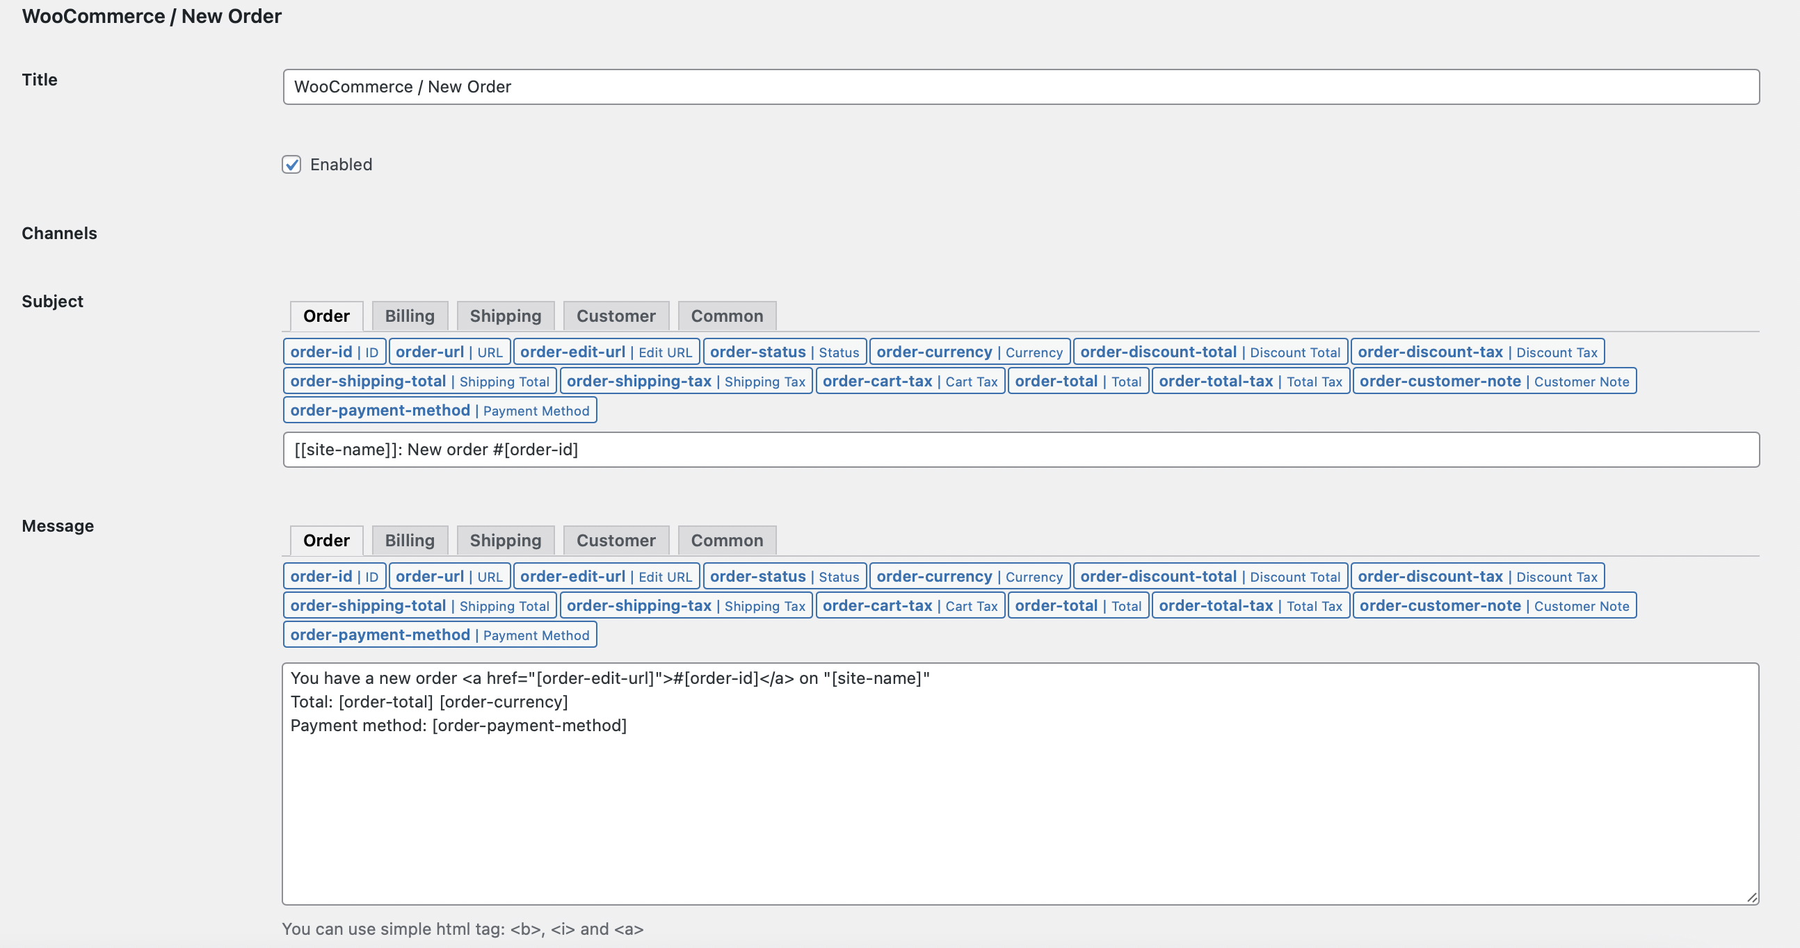
Task: Click the Title input field
Action: (x=1021, y=87)
